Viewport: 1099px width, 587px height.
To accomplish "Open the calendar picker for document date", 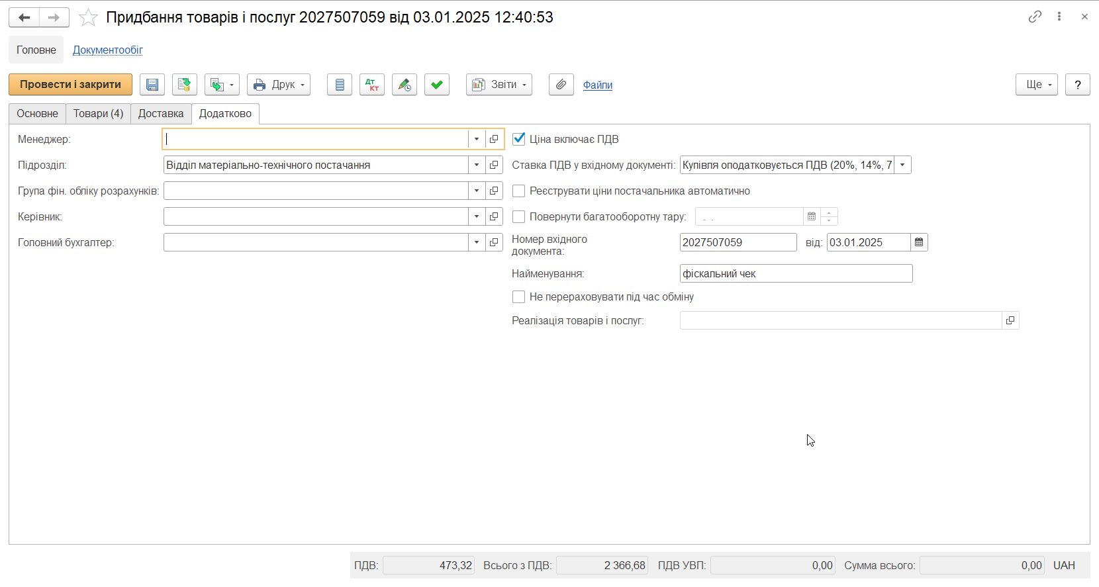I will 919,242.
